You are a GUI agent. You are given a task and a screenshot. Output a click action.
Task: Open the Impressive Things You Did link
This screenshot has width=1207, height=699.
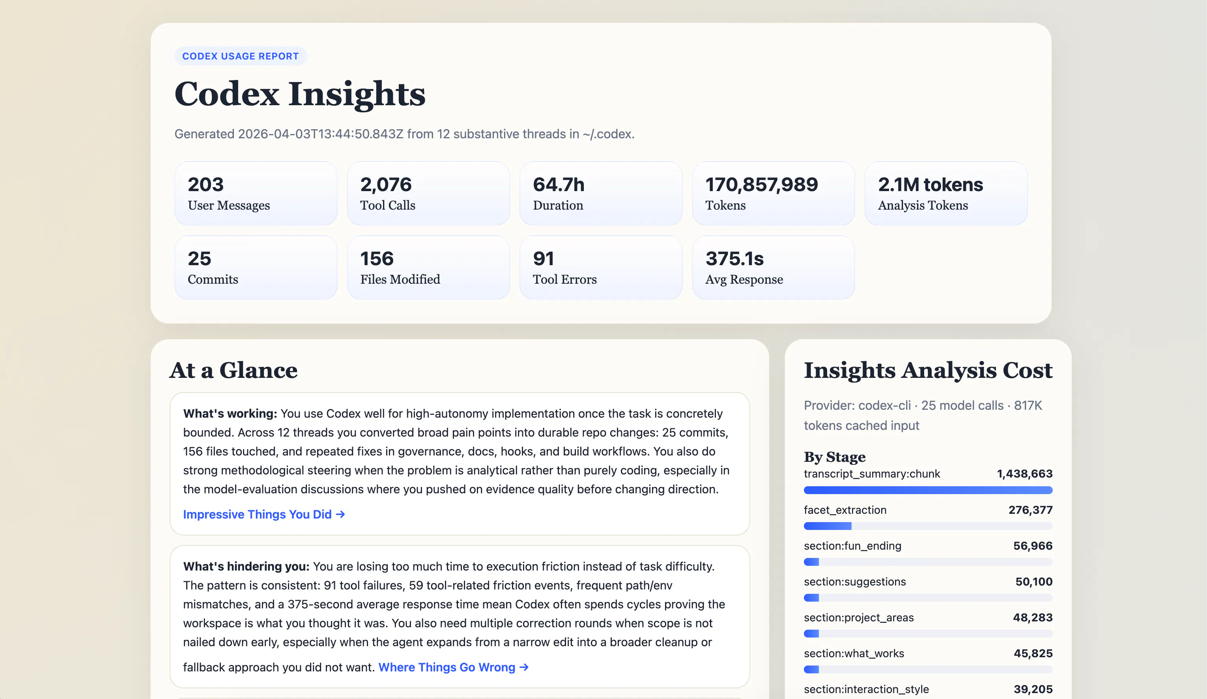(264, 514)
